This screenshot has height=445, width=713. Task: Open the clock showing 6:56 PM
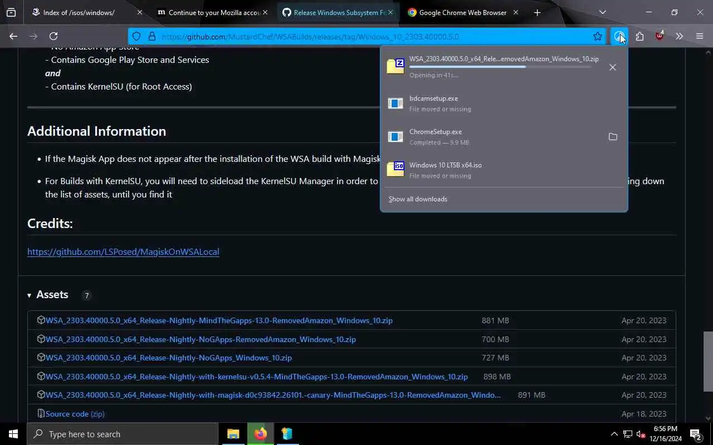[x=665, y=434]
